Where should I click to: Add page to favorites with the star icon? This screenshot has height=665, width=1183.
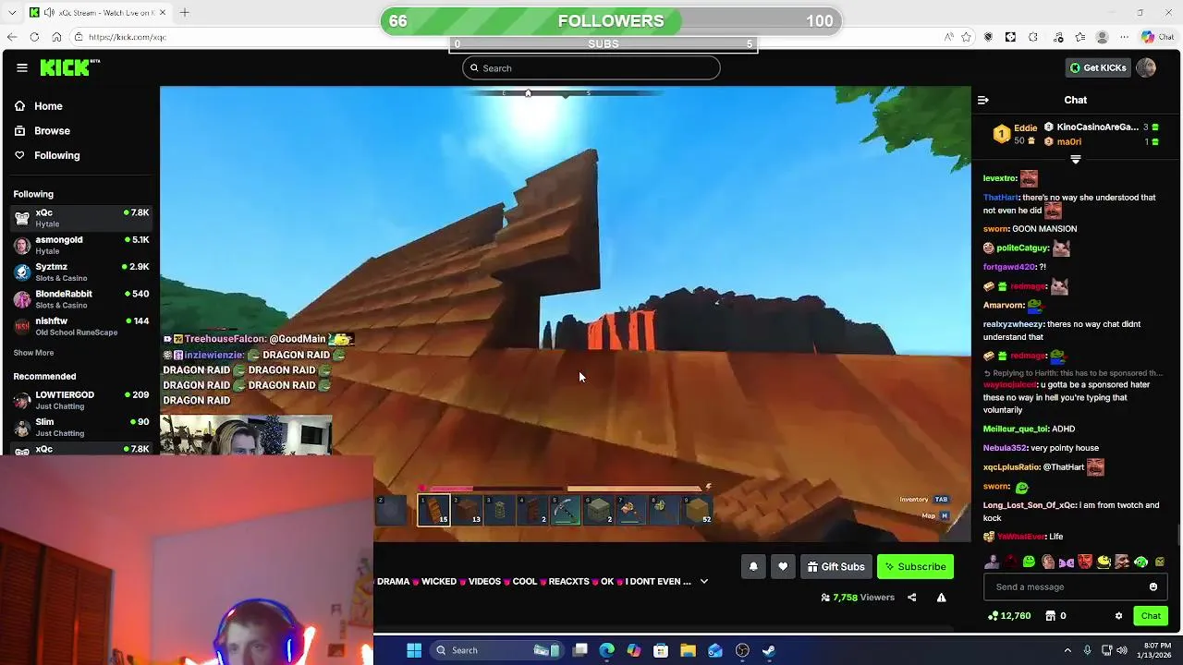pyautogui.click(x=966, y=37)
